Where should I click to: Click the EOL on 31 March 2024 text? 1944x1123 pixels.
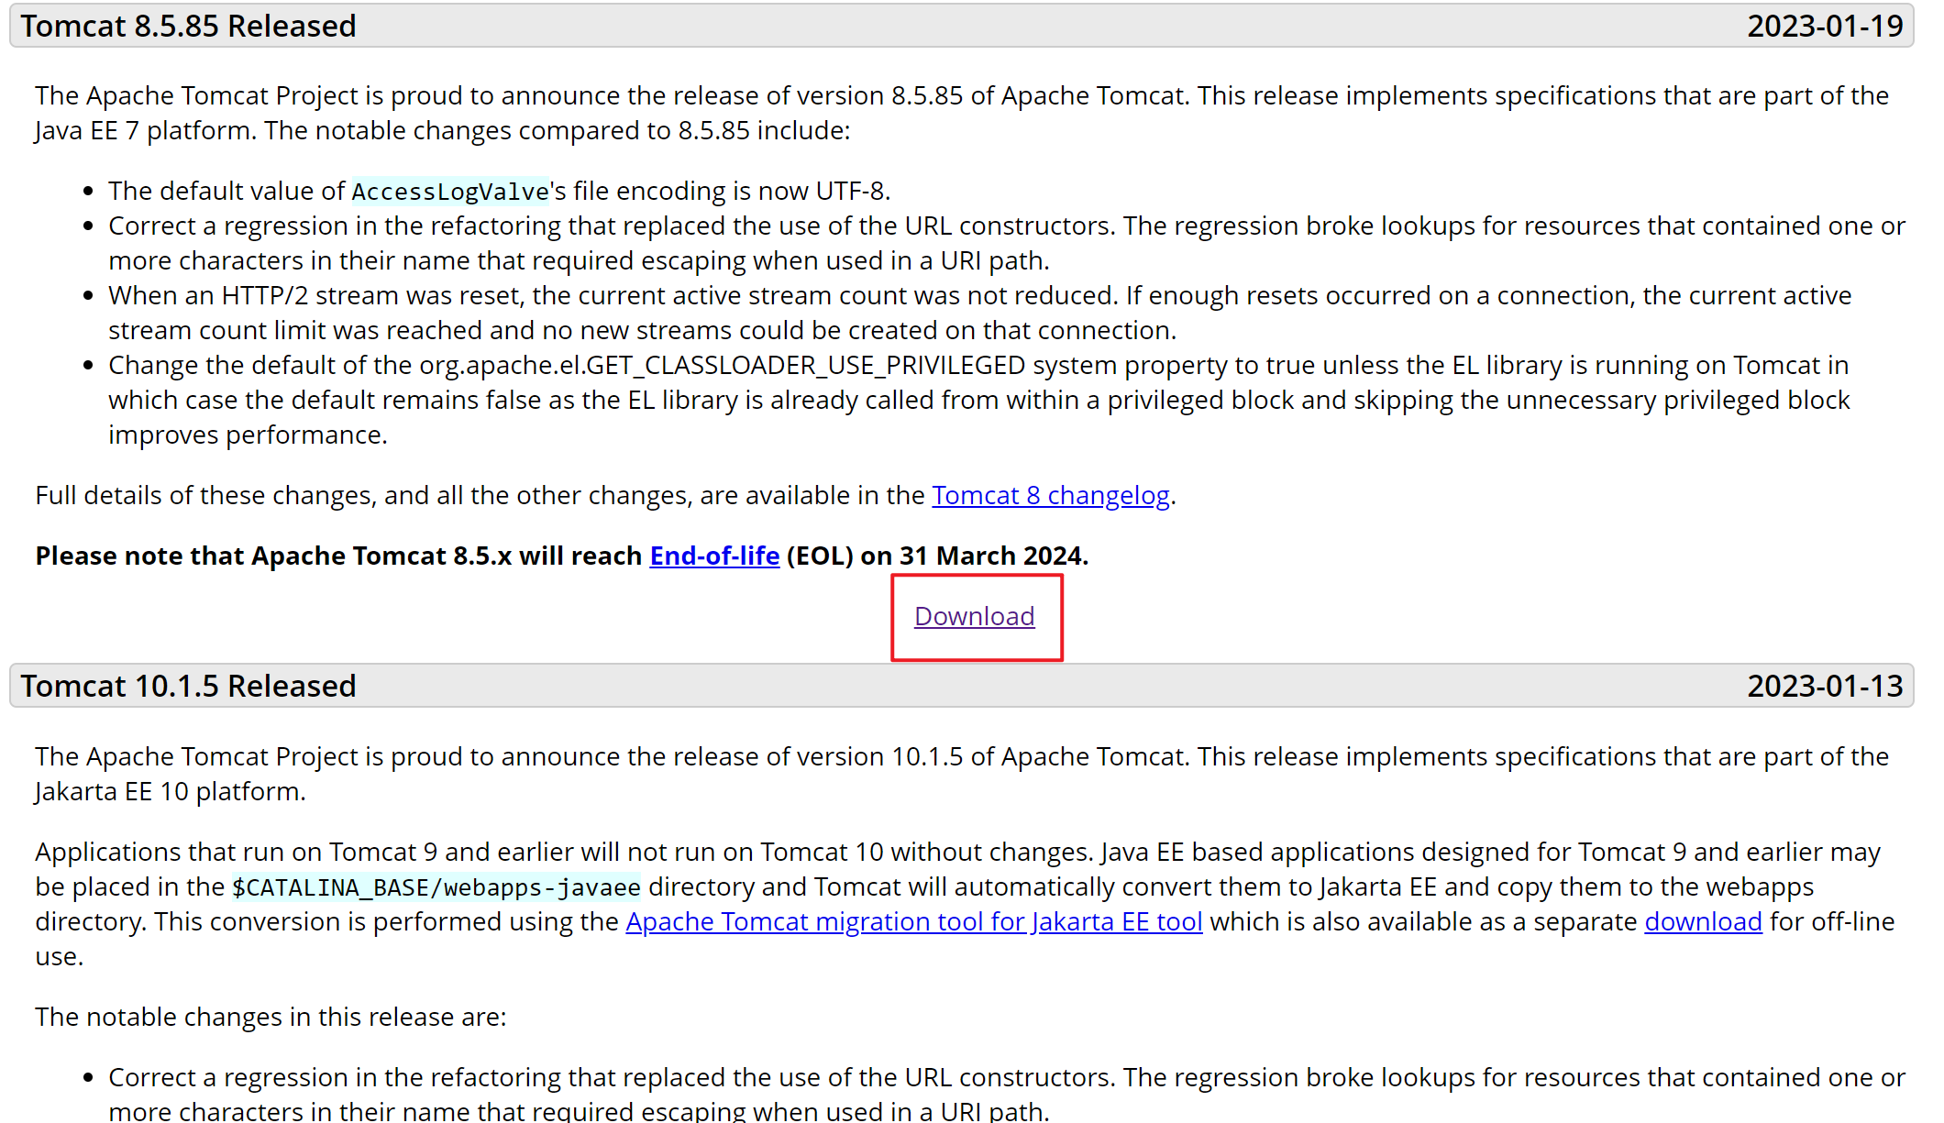point(937,556)
